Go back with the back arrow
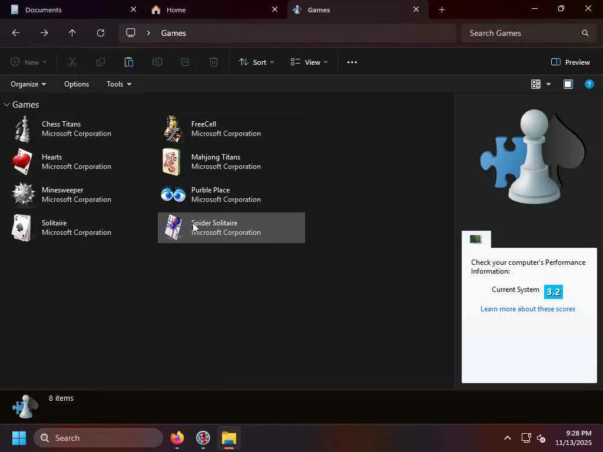The height and width of the screenshot is (452, 603). pos(16,33)
